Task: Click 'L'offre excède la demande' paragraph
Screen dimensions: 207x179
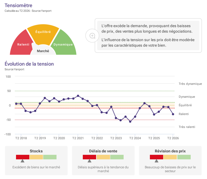Action: tap(147, 28)
